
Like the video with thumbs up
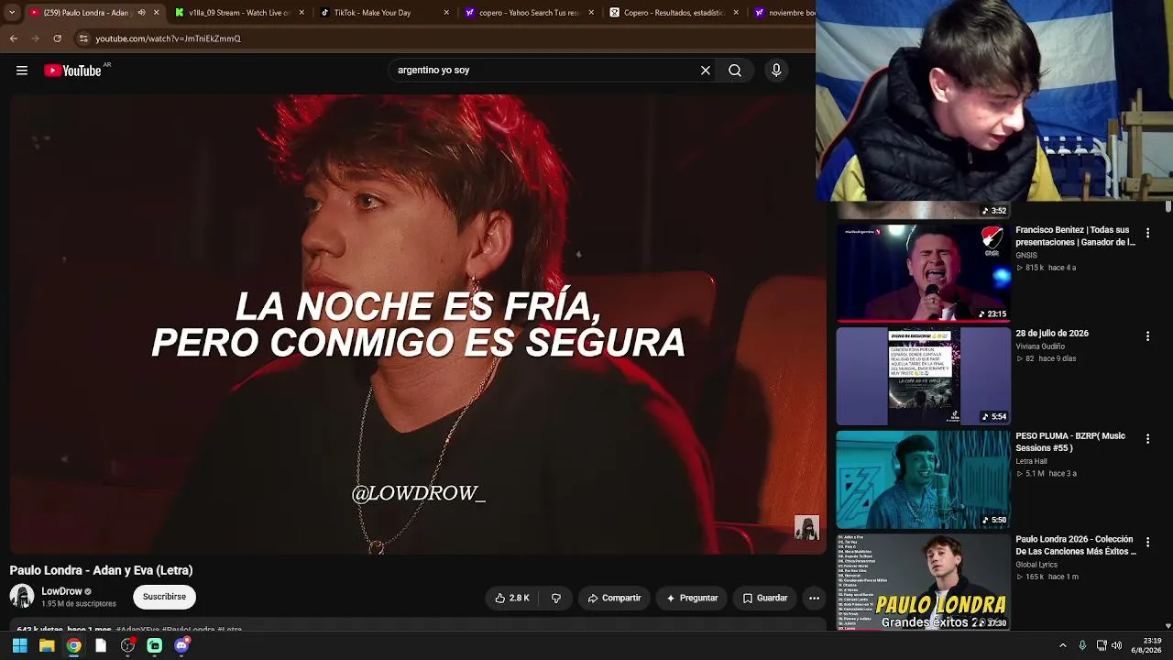[x=512, y=598]
